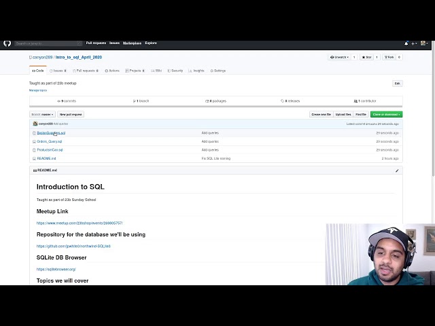Viewport: 435px width, 326px height.
Task: Click Upload files button
Action: click(343, 114)
